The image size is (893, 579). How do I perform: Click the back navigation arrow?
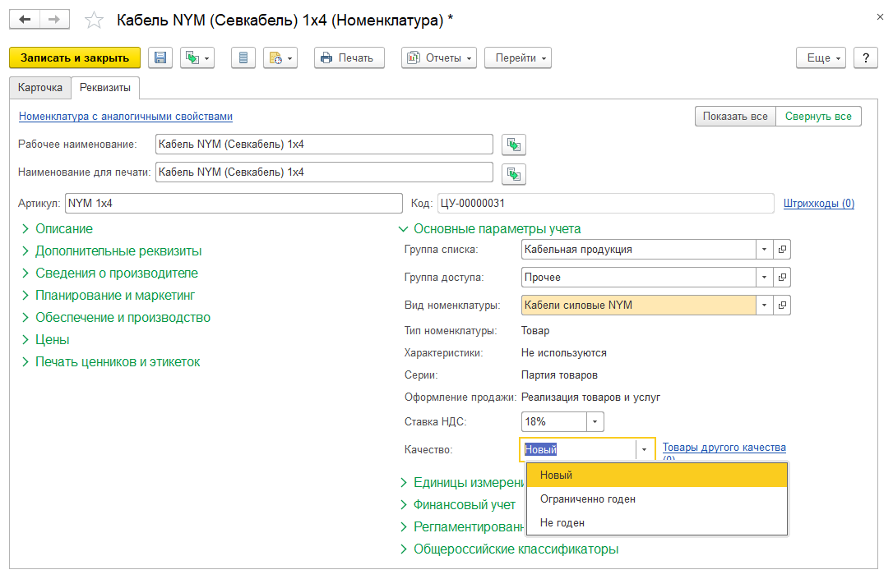25,19
